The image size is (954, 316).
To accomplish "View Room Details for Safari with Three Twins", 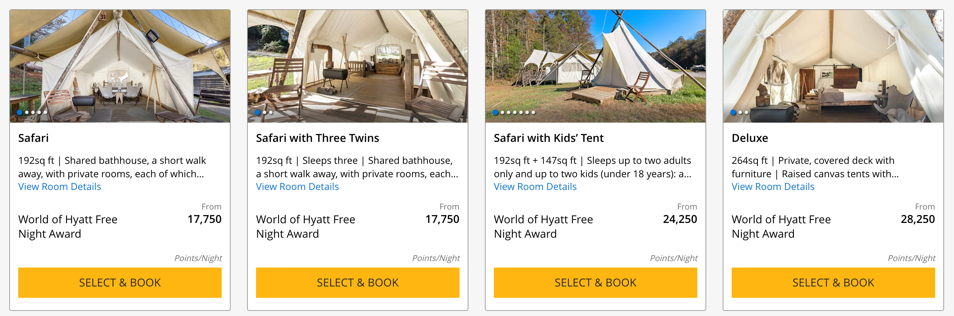I will (297, 187).
